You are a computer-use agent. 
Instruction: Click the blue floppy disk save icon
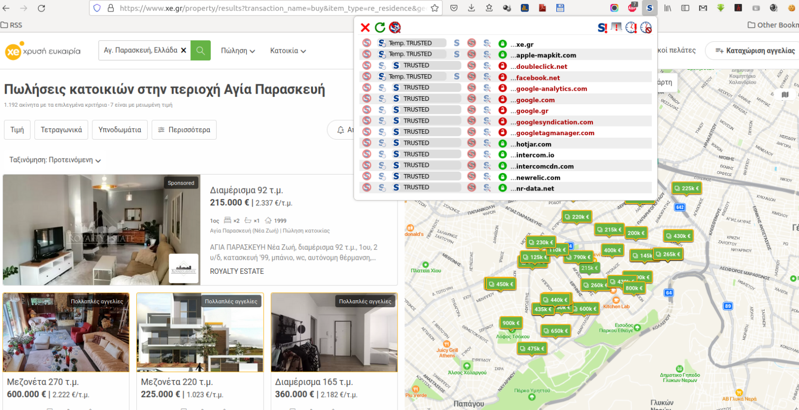point(560,8)
